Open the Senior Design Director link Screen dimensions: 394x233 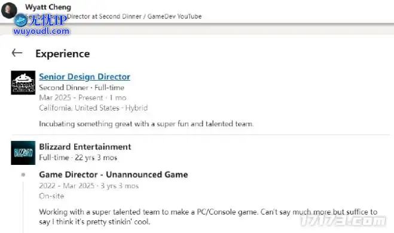click(84, 76)
